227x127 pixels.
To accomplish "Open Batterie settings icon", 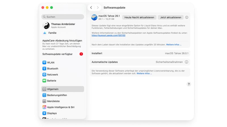I will click(44, 81).
